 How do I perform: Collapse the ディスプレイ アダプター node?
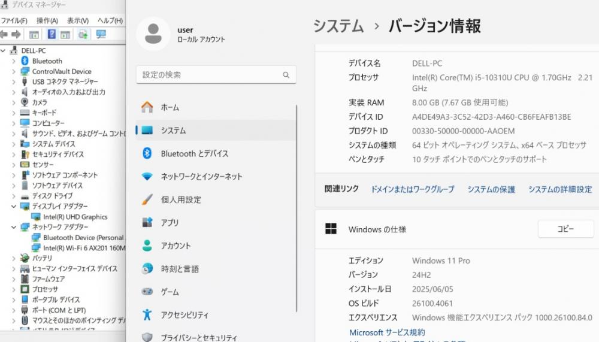[14, 207]
